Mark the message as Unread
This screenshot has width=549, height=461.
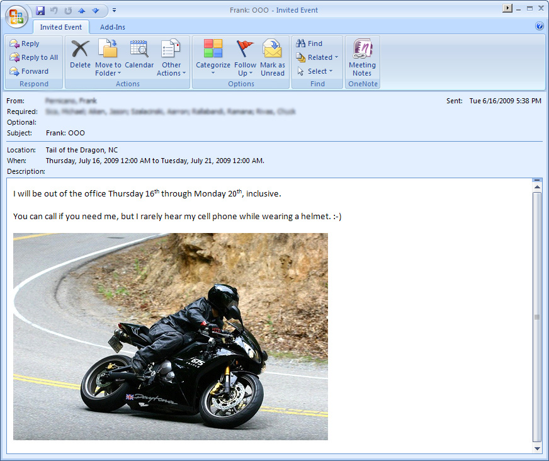point(273,57)
